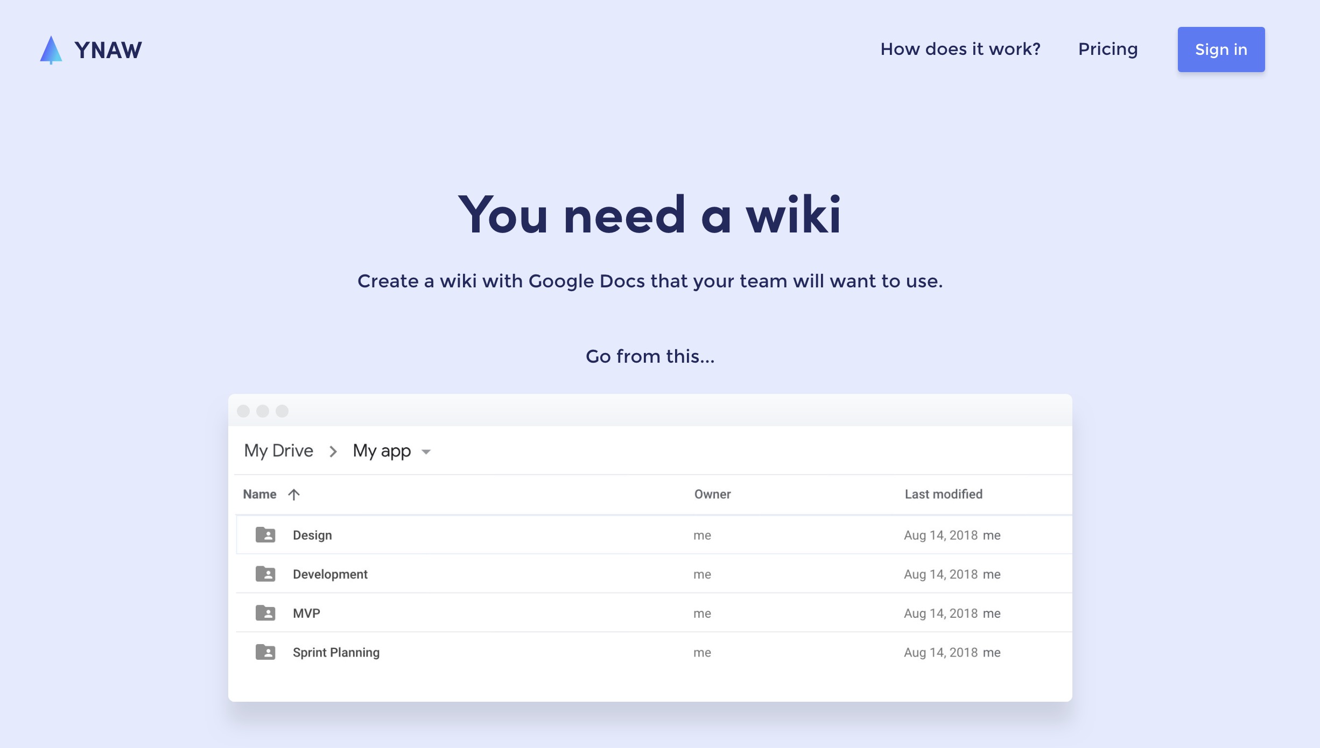
Task: Toggle the Last modified column header
Action: [944, 494]
